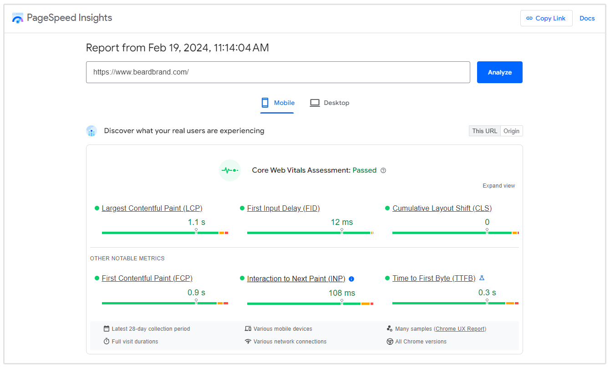This screenshot has height=368, width=610.
Task: Click the experimental flask icon beside TTFB
Action: click(x=482, y=278)
